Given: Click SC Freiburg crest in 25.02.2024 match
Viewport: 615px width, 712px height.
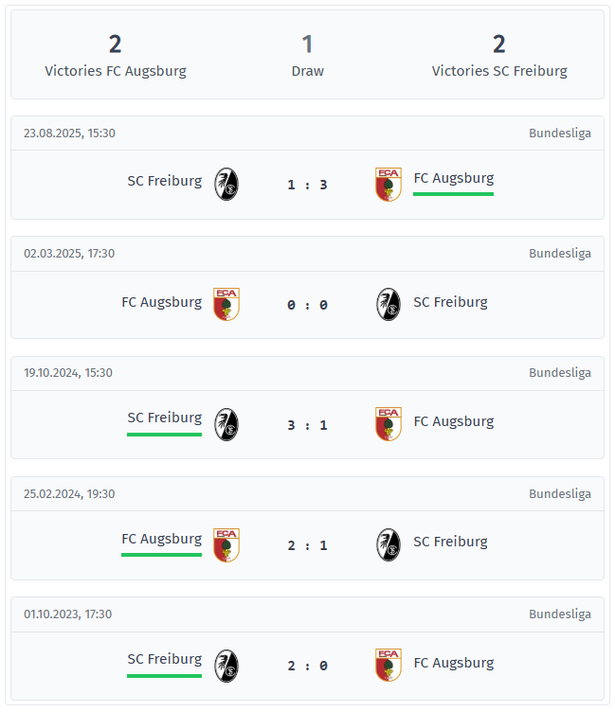Looking at the screenshot, I should tap(388, 544).
